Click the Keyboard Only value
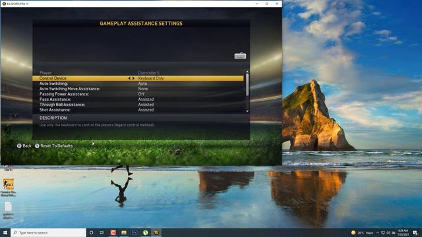Image resolution: width=422 pixels, height=237 pixels. point(151,78)
